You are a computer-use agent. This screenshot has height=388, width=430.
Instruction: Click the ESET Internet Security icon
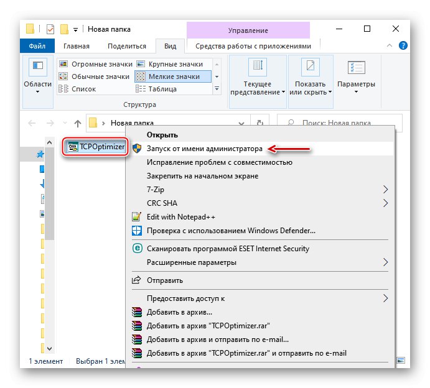click(137, 248)
